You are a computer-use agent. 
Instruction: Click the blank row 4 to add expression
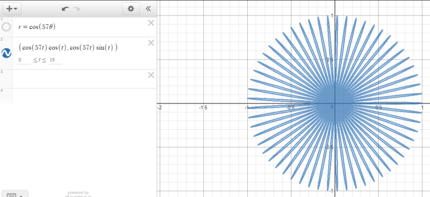pyautogui.click(x=78, y=96)
